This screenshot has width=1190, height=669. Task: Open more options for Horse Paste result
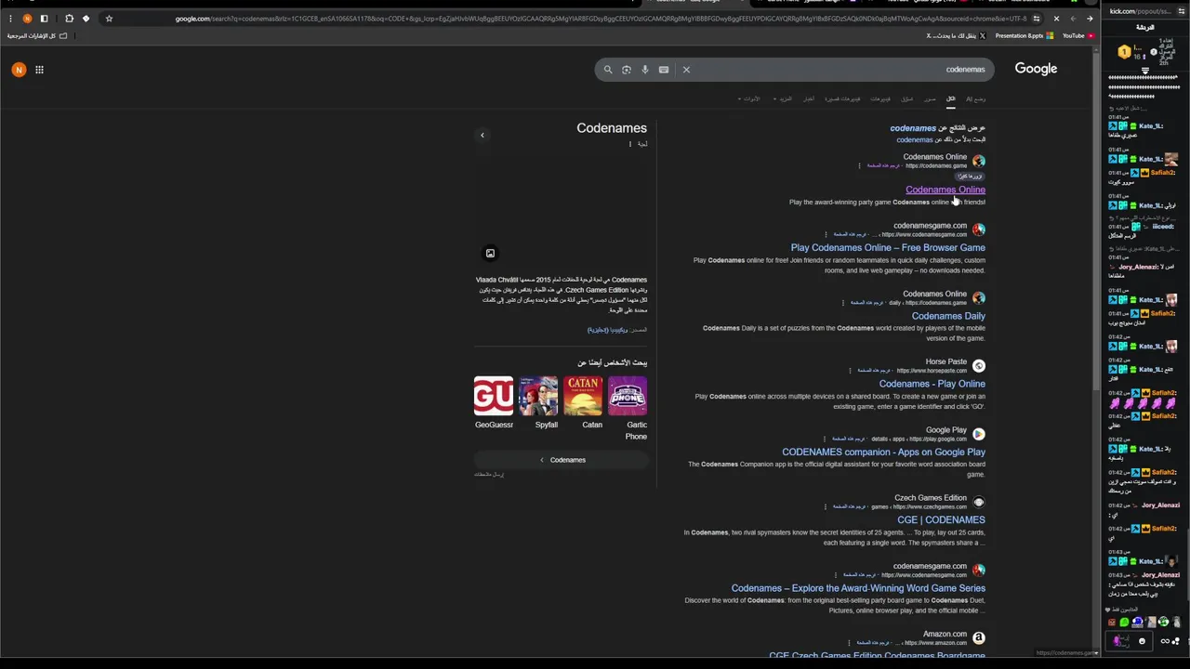[x=850, y=371]
